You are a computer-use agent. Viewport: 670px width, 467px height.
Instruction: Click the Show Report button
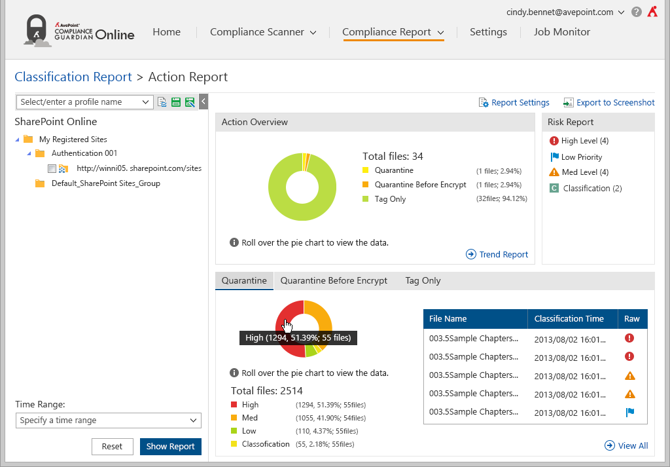click(x=170, y=447)
